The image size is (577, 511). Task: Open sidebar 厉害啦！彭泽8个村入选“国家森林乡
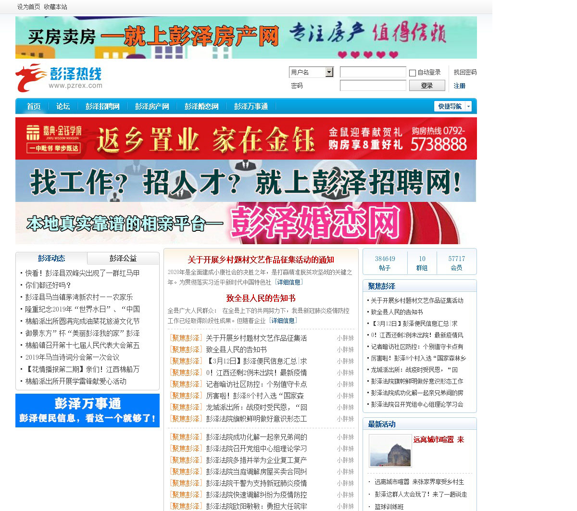point(418,358)
